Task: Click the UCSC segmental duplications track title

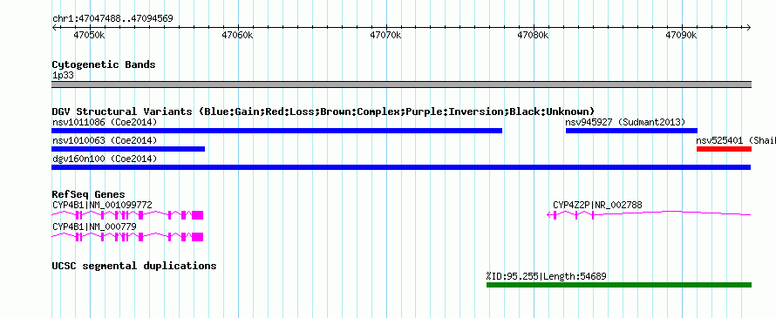Action: pyautogui.click(x=134, y=266)
